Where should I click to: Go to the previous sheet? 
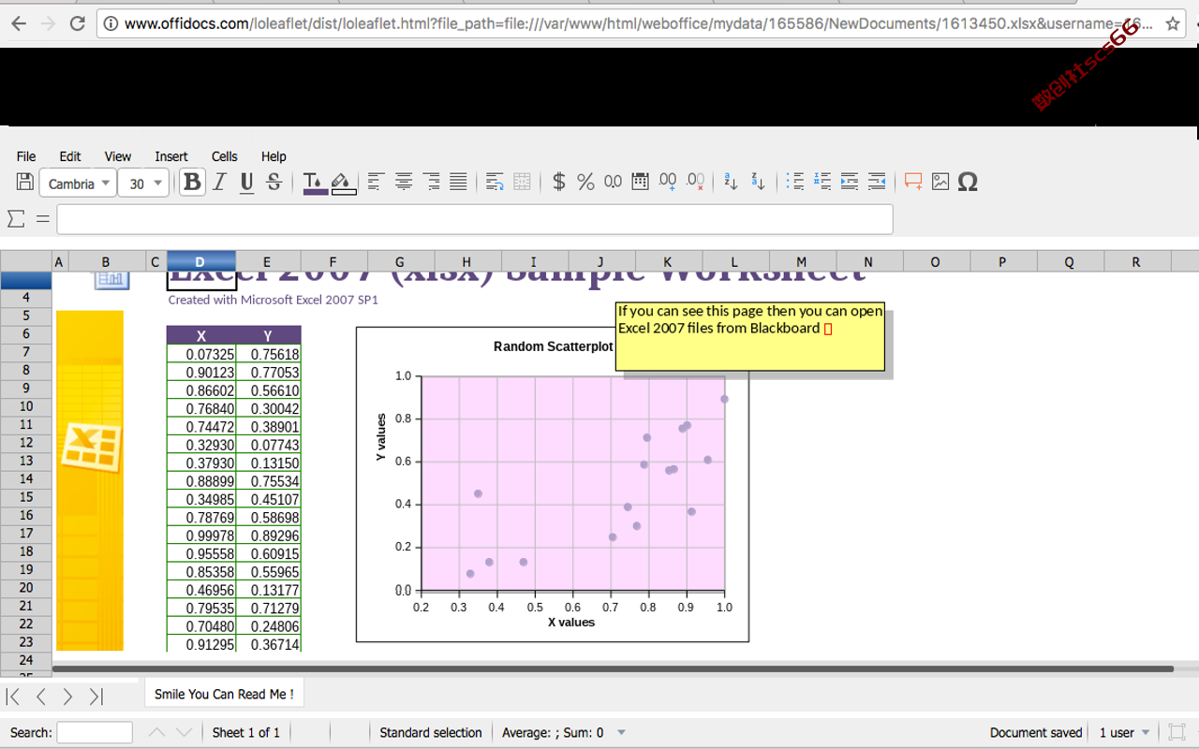(40, 696)
